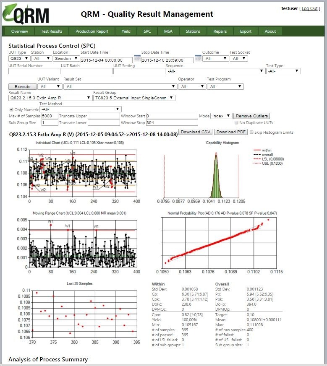Viewport: 327px width, 366px height.
Task: Open Start Date Time calendar picker
Action: [x=137, y=58]
